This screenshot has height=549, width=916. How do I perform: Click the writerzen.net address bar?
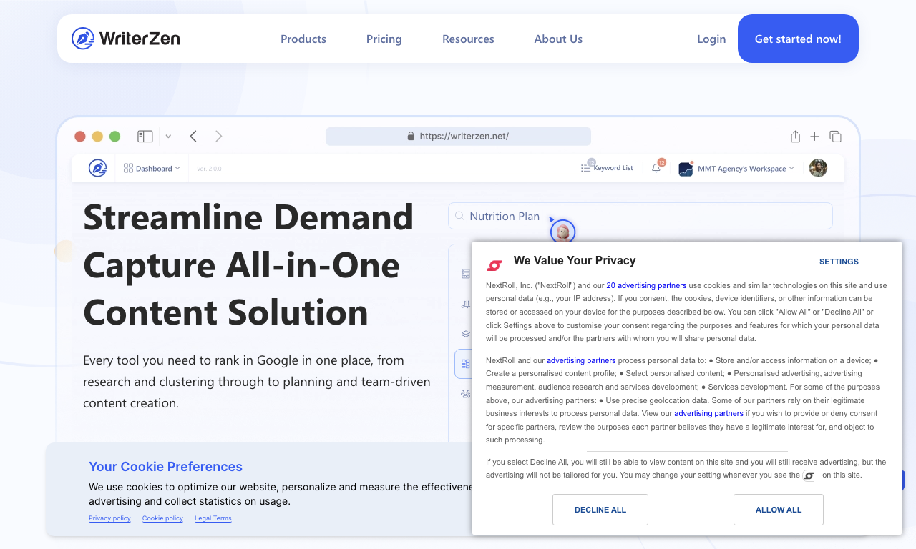click(458, 136)
